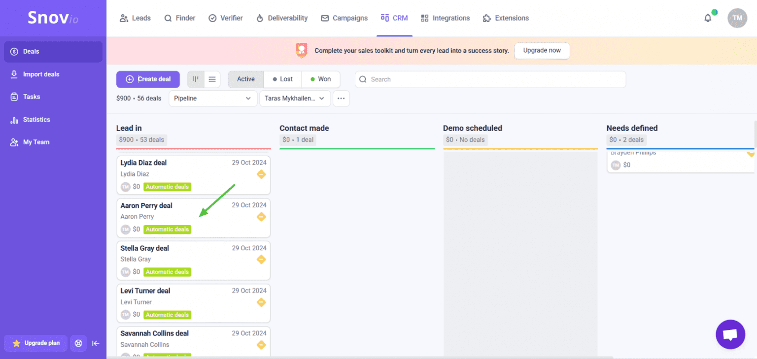
Task: Click into the deals Search field
Action: (490, 79)
